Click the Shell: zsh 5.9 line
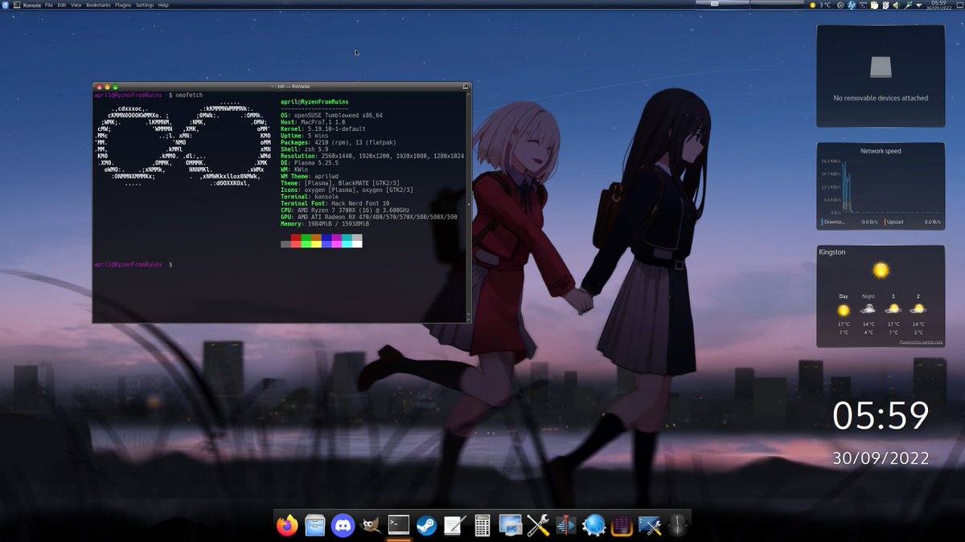Viewport: 965px width, 542px height. point(305,149)
